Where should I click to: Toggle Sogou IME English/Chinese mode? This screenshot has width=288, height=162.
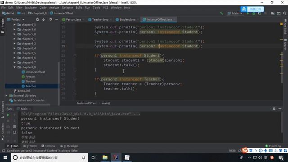point(251,151)
